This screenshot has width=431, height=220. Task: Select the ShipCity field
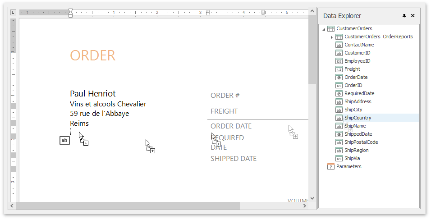coord(353,110)
